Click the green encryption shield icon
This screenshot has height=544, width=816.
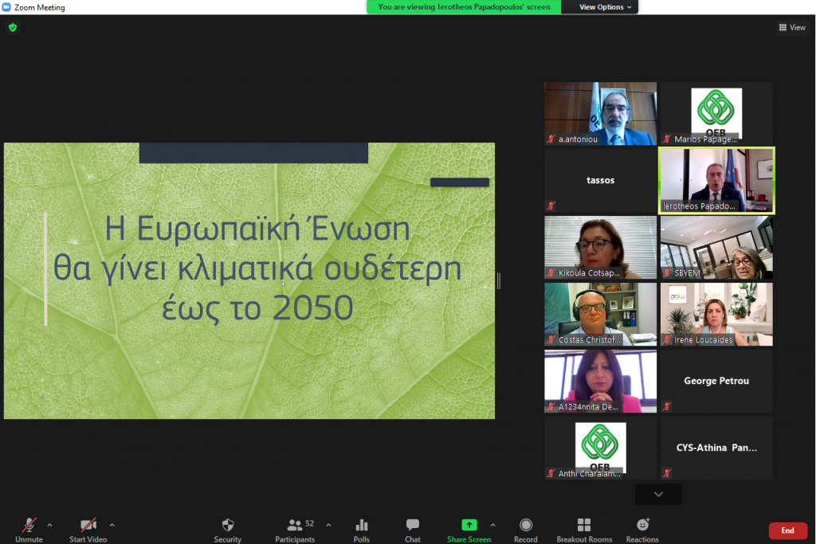tap(13, 28)
